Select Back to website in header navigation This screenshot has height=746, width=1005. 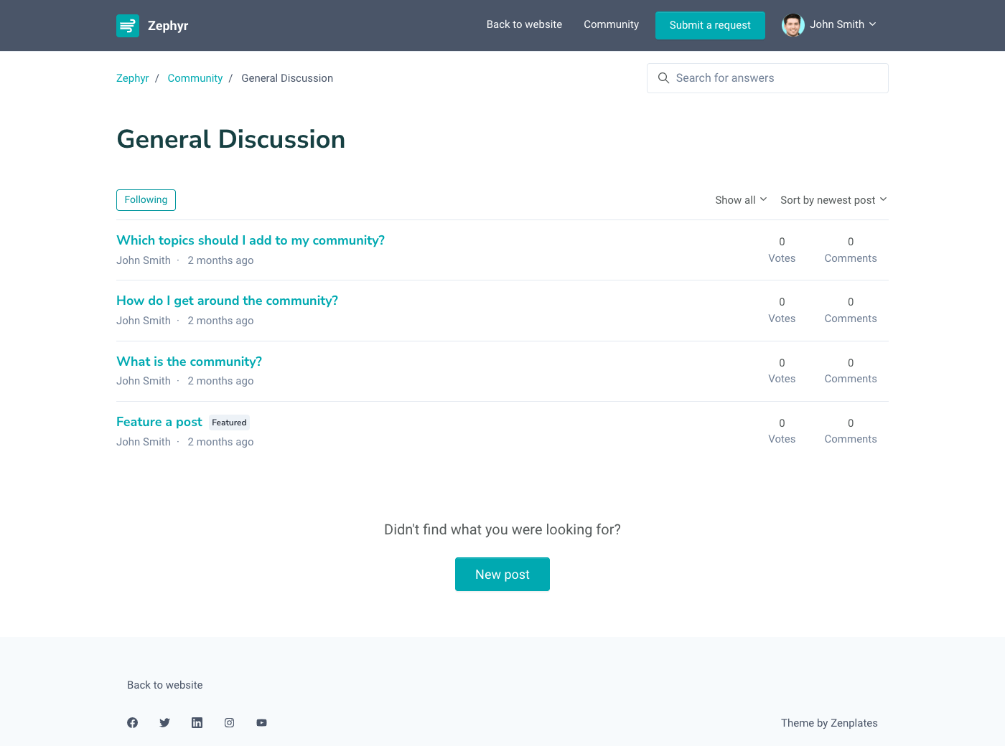click(x=524, y=24)
